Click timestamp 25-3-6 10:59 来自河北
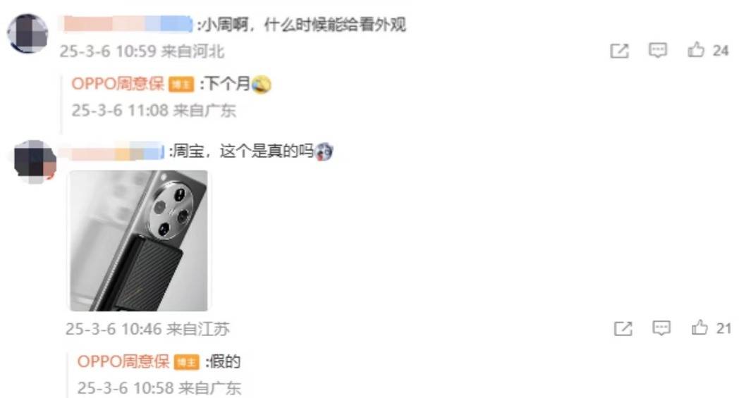The height and width of the screenshot is (398, 739). pos(142,51)
